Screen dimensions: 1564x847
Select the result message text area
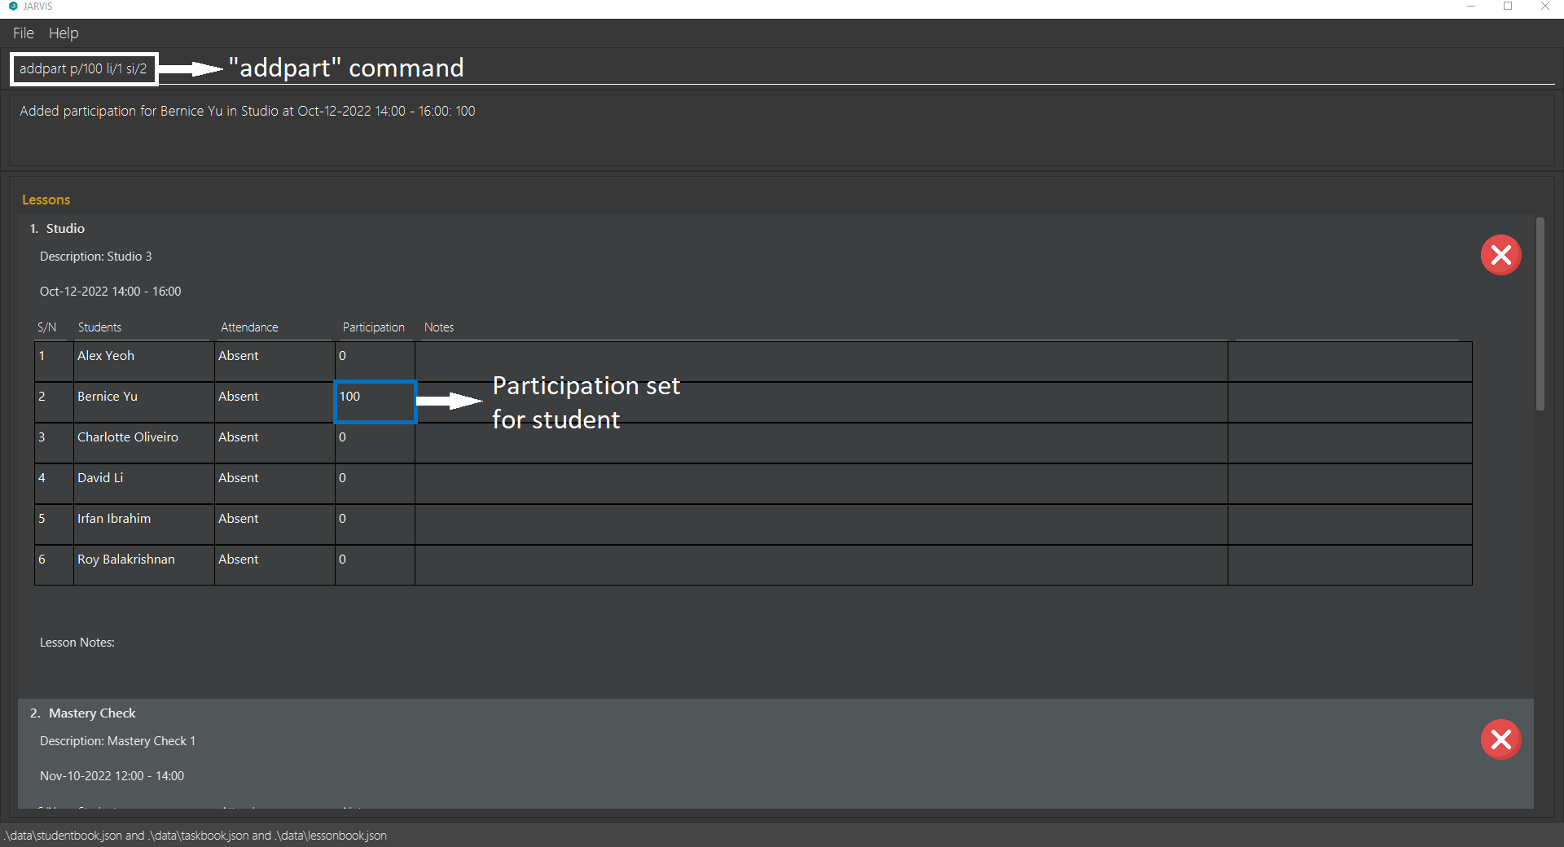(782, 130)
